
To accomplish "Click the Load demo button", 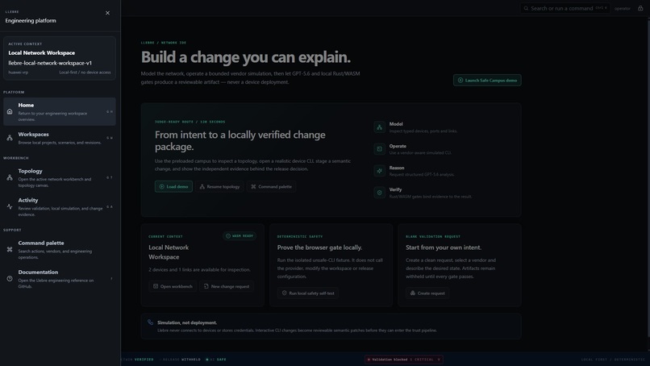I will pyautogui.click(x=173, y=186).
